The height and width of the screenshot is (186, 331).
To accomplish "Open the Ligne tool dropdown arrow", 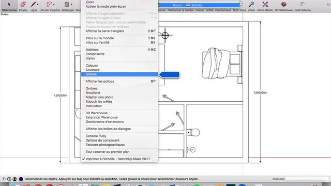I will pyautogui.click(x=38, y=4).
